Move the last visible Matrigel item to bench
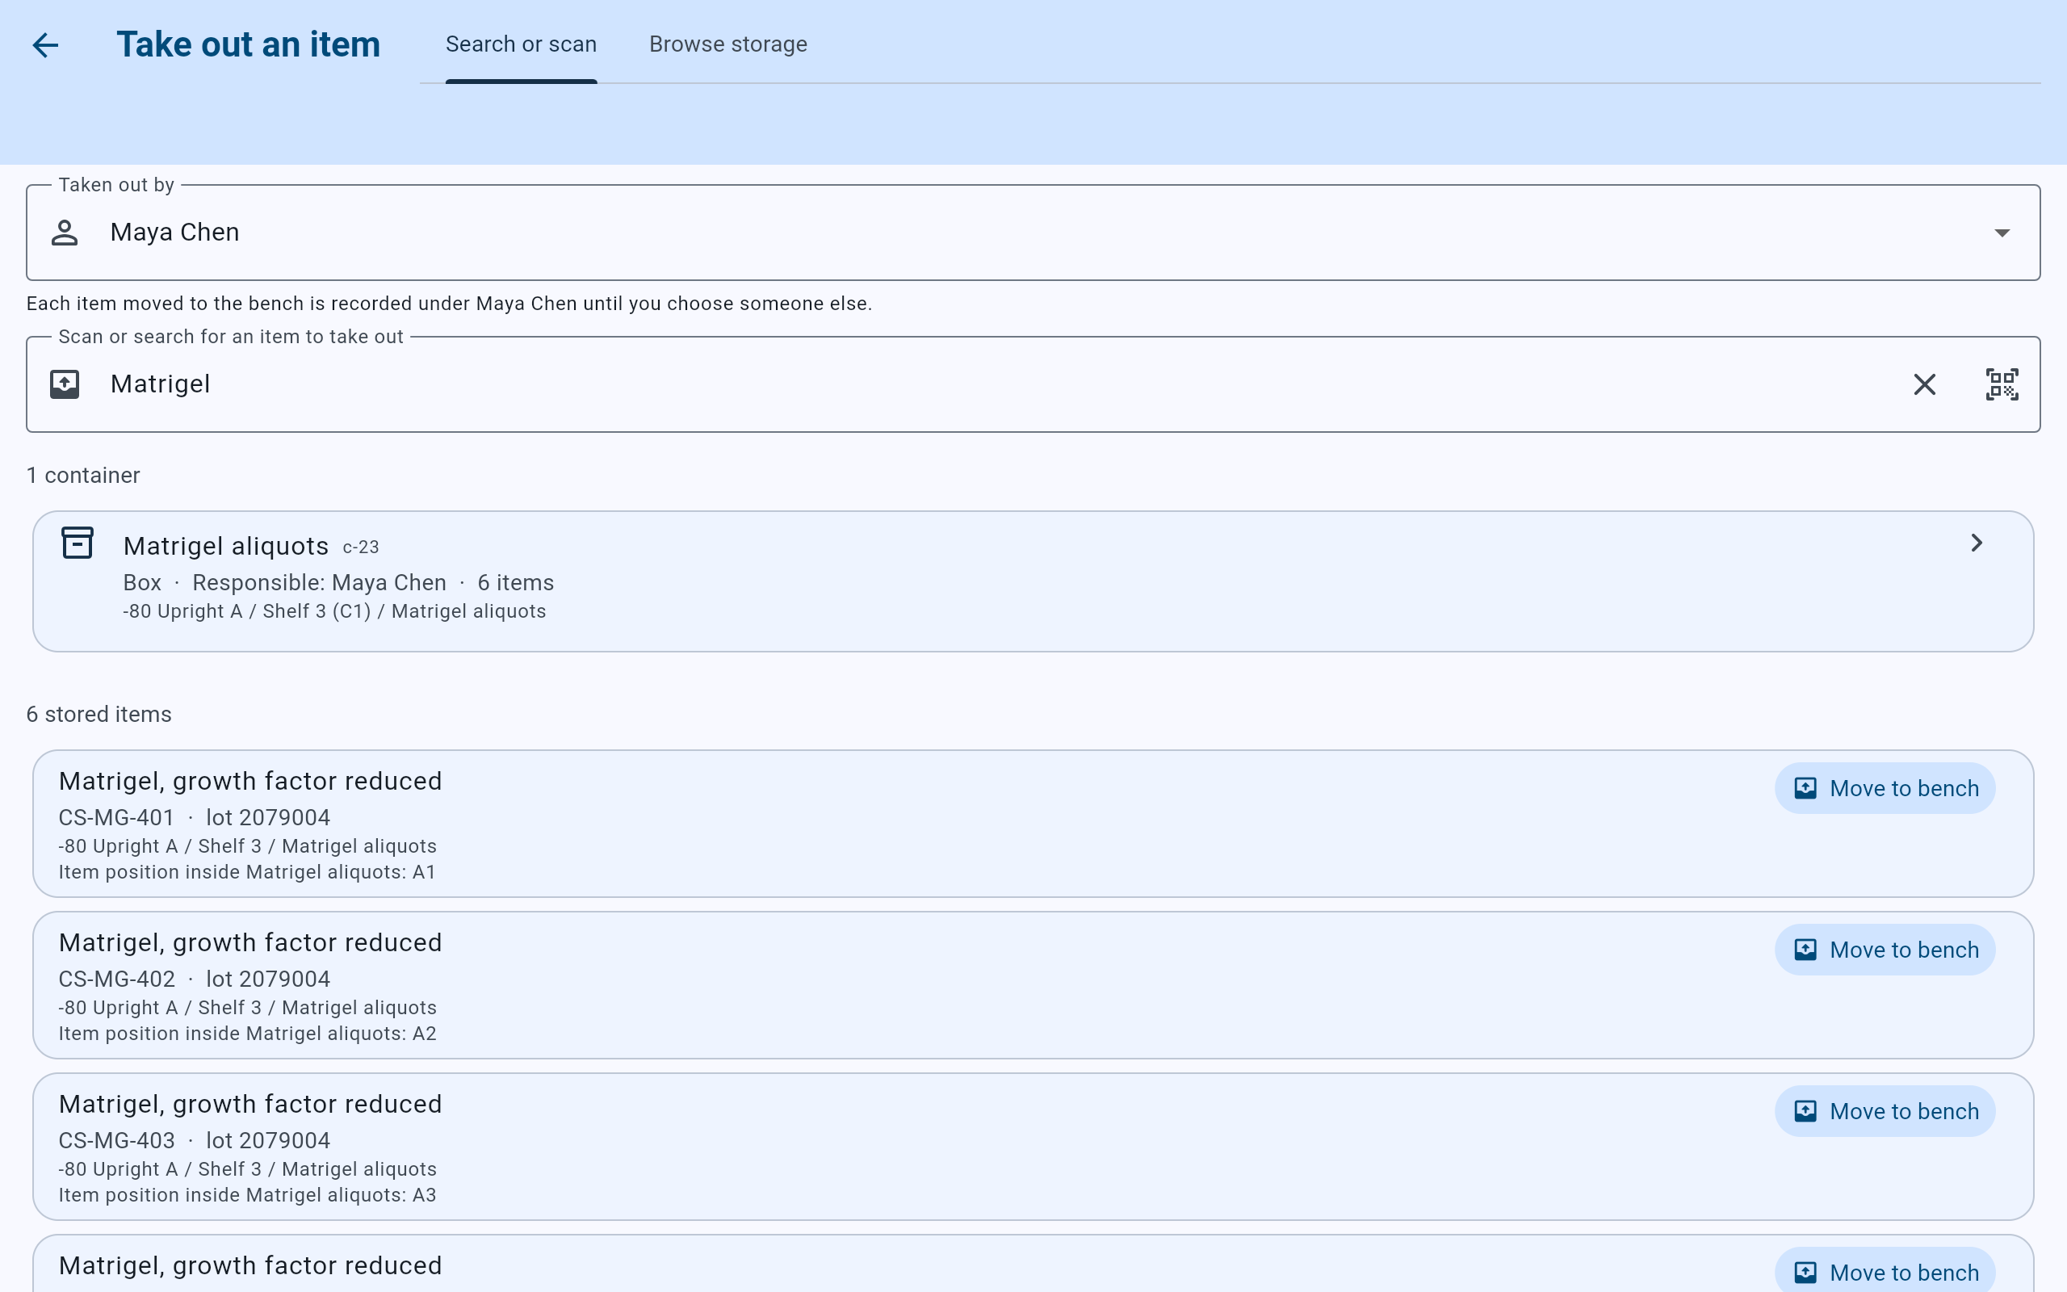This screenshot has height=1292, width=2067. tap(1885, 1272)
